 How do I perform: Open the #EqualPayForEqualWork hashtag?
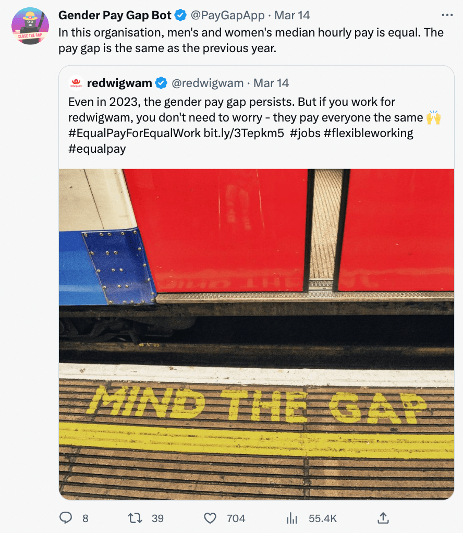(135, 133)
